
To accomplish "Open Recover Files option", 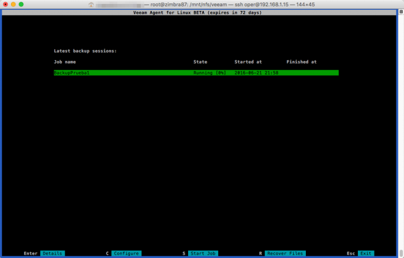I will (x=285, y=253).
